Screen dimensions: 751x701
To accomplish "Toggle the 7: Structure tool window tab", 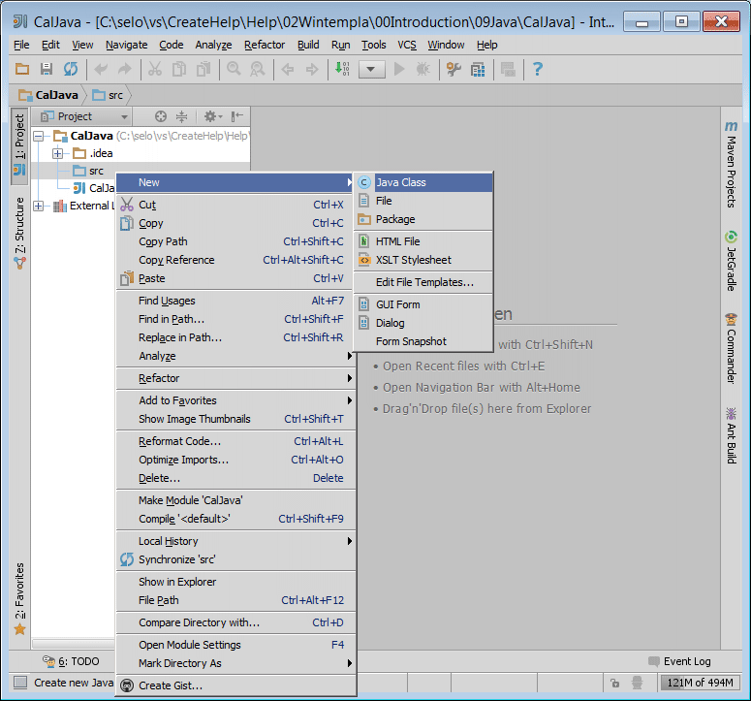I will (x=19, y=233).
